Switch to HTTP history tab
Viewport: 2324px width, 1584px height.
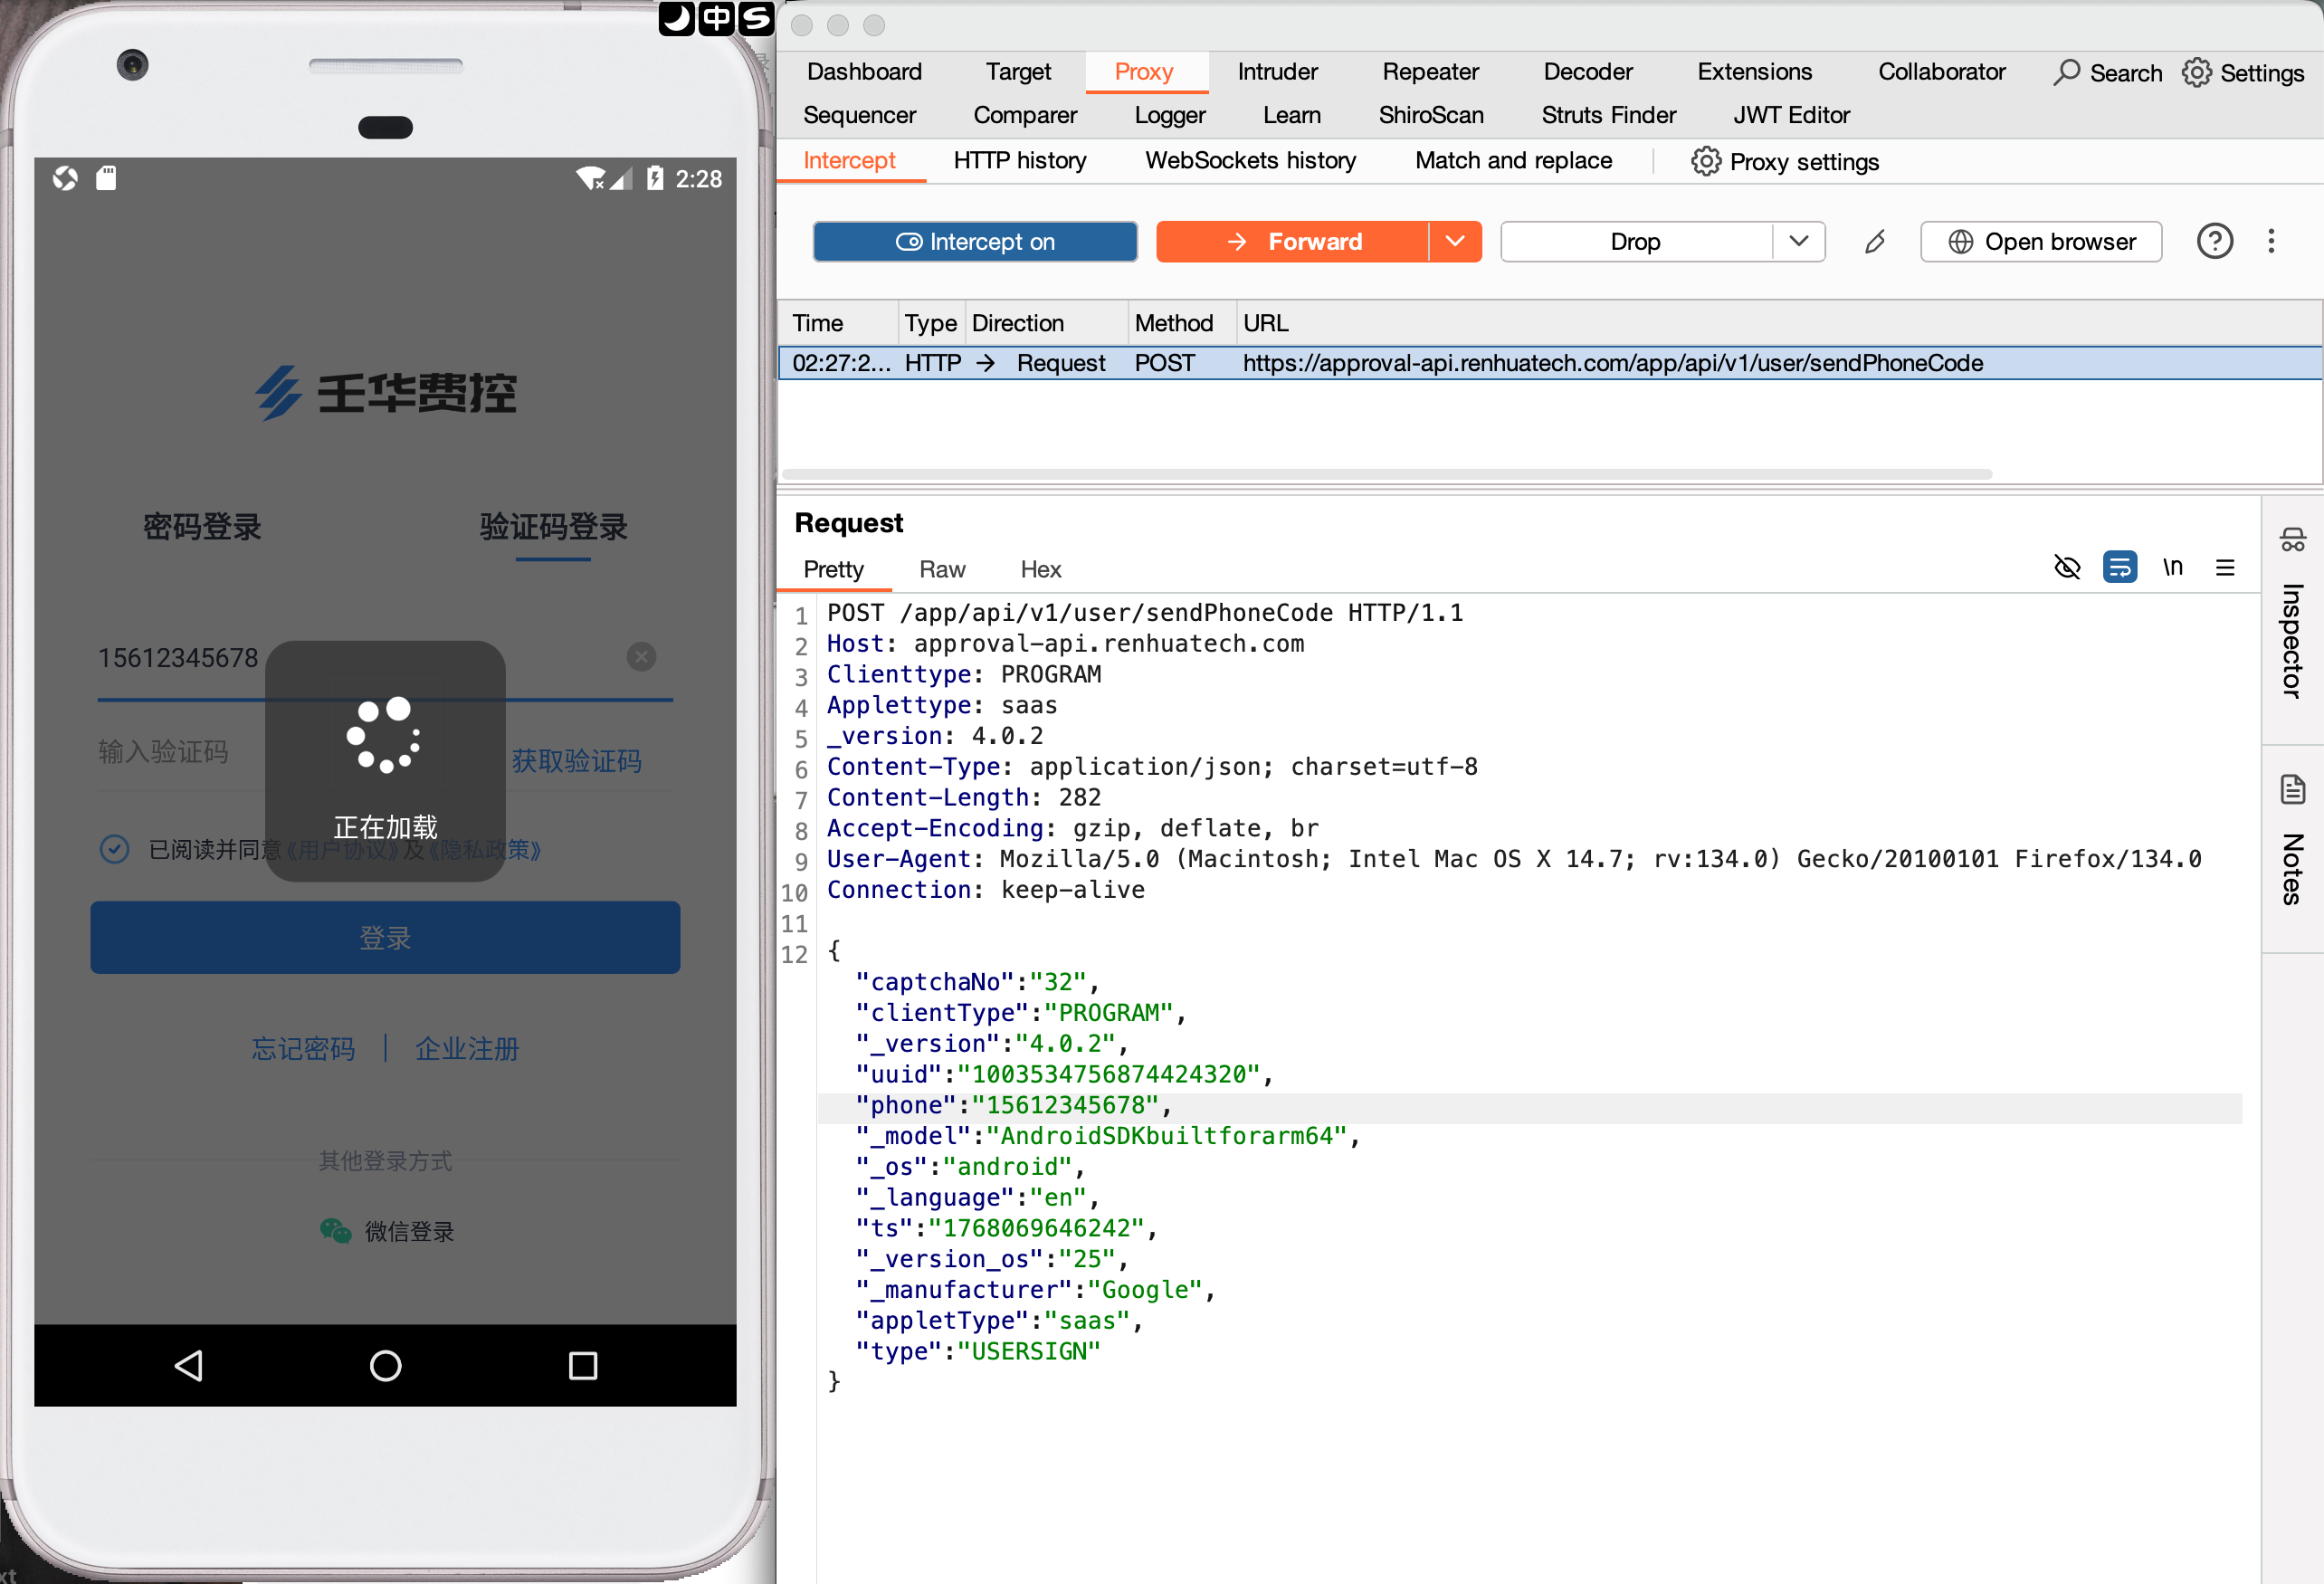pos(1020,161)
